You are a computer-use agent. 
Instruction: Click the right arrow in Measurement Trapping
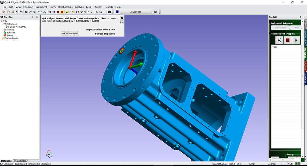296,40
